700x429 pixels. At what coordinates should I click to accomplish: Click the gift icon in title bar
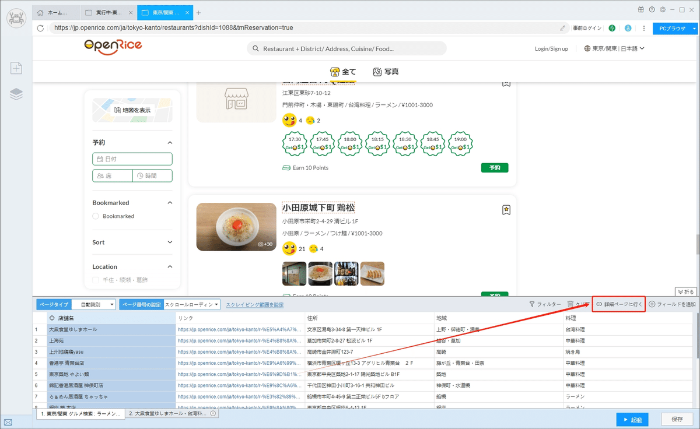coord(641,9)
